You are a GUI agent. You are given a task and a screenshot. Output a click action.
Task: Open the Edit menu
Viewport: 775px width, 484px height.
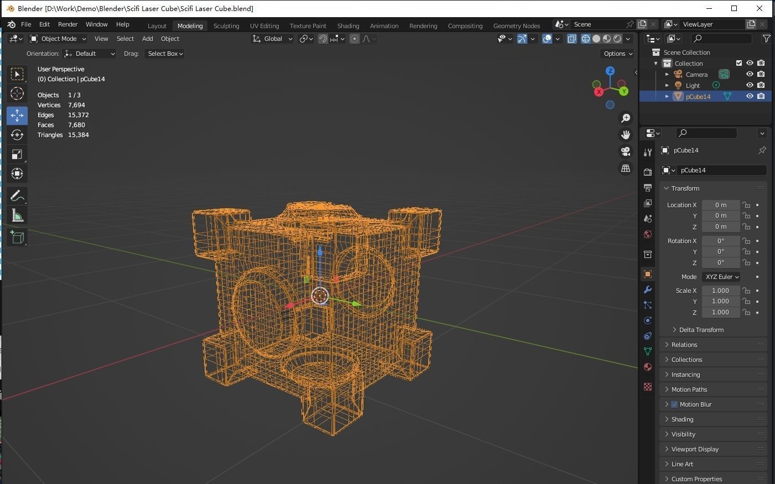tap(44, 24)
